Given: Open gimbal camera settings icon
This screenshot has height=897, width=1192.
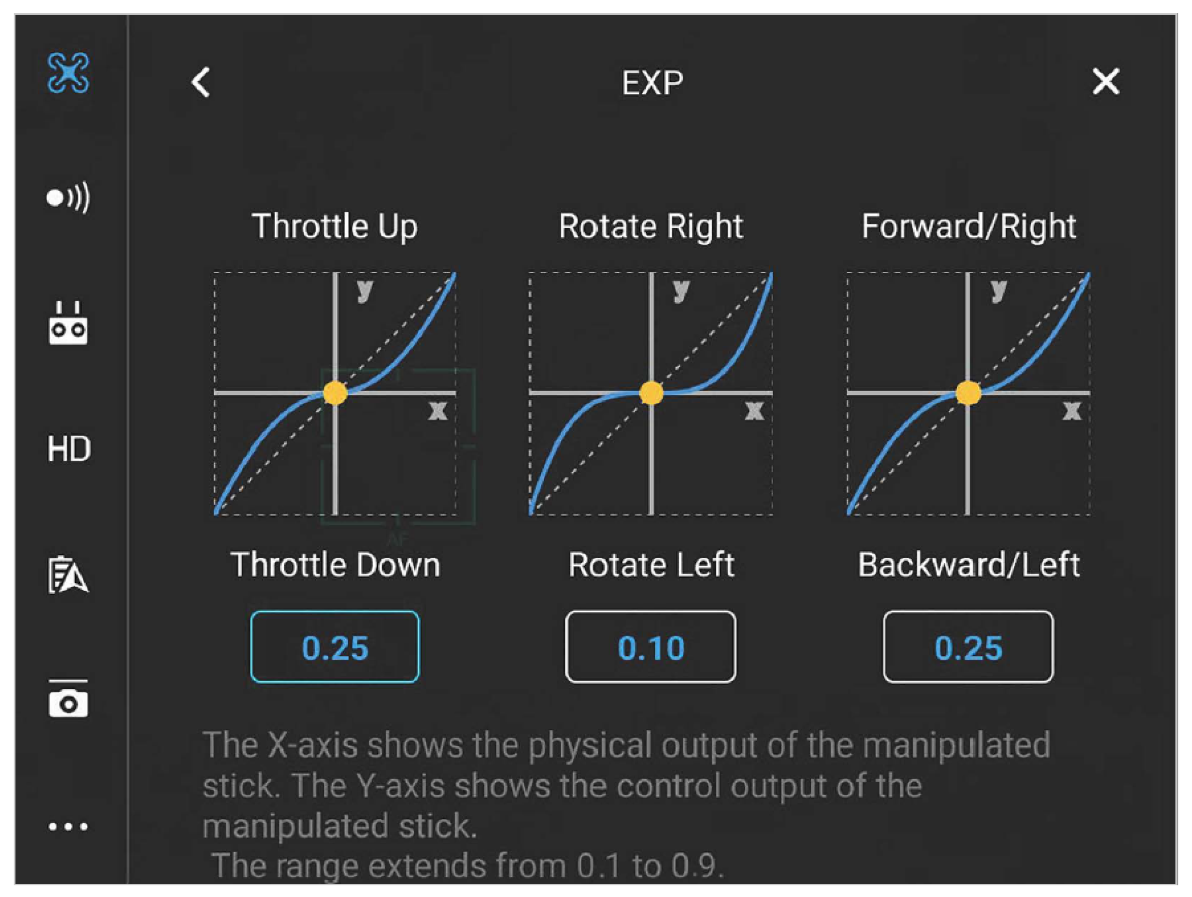Looking at the screenshot, I should click(68, 699).
